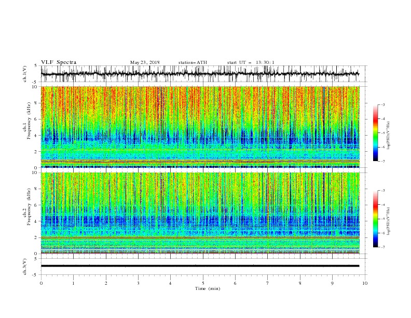Click the "Time (min)" axis label
The width and height of the screenshot is (411, 318).
tap(208, 288)
